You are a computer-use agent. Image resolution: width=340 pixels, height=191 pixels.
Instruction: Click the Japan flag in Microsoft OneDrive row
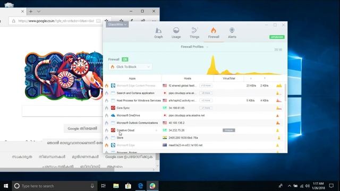(165, 116)
